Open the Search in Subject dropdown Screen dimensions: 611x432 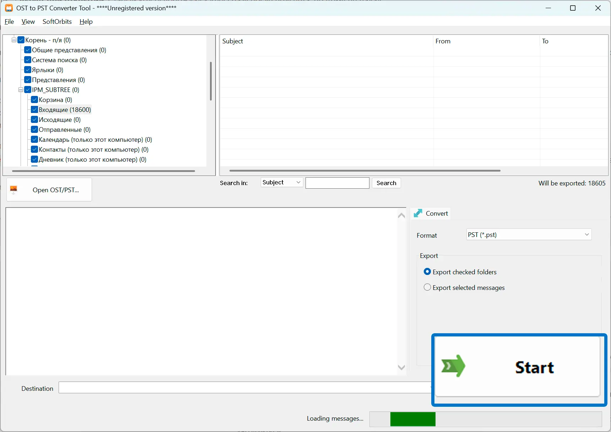282,182
